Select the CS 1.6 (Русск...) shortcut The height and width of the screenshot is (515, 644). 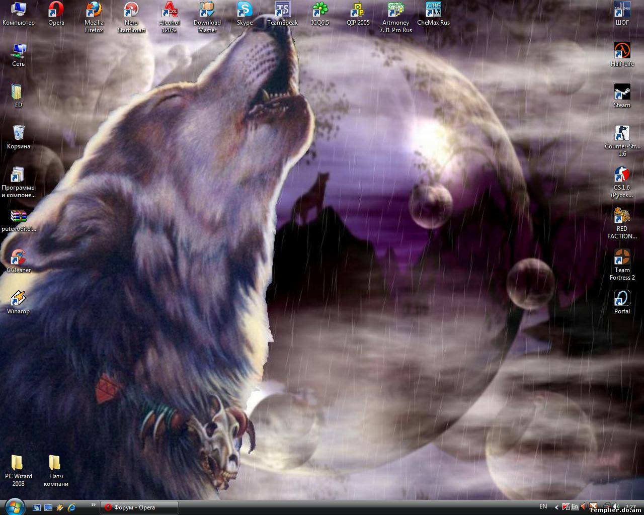622,182
